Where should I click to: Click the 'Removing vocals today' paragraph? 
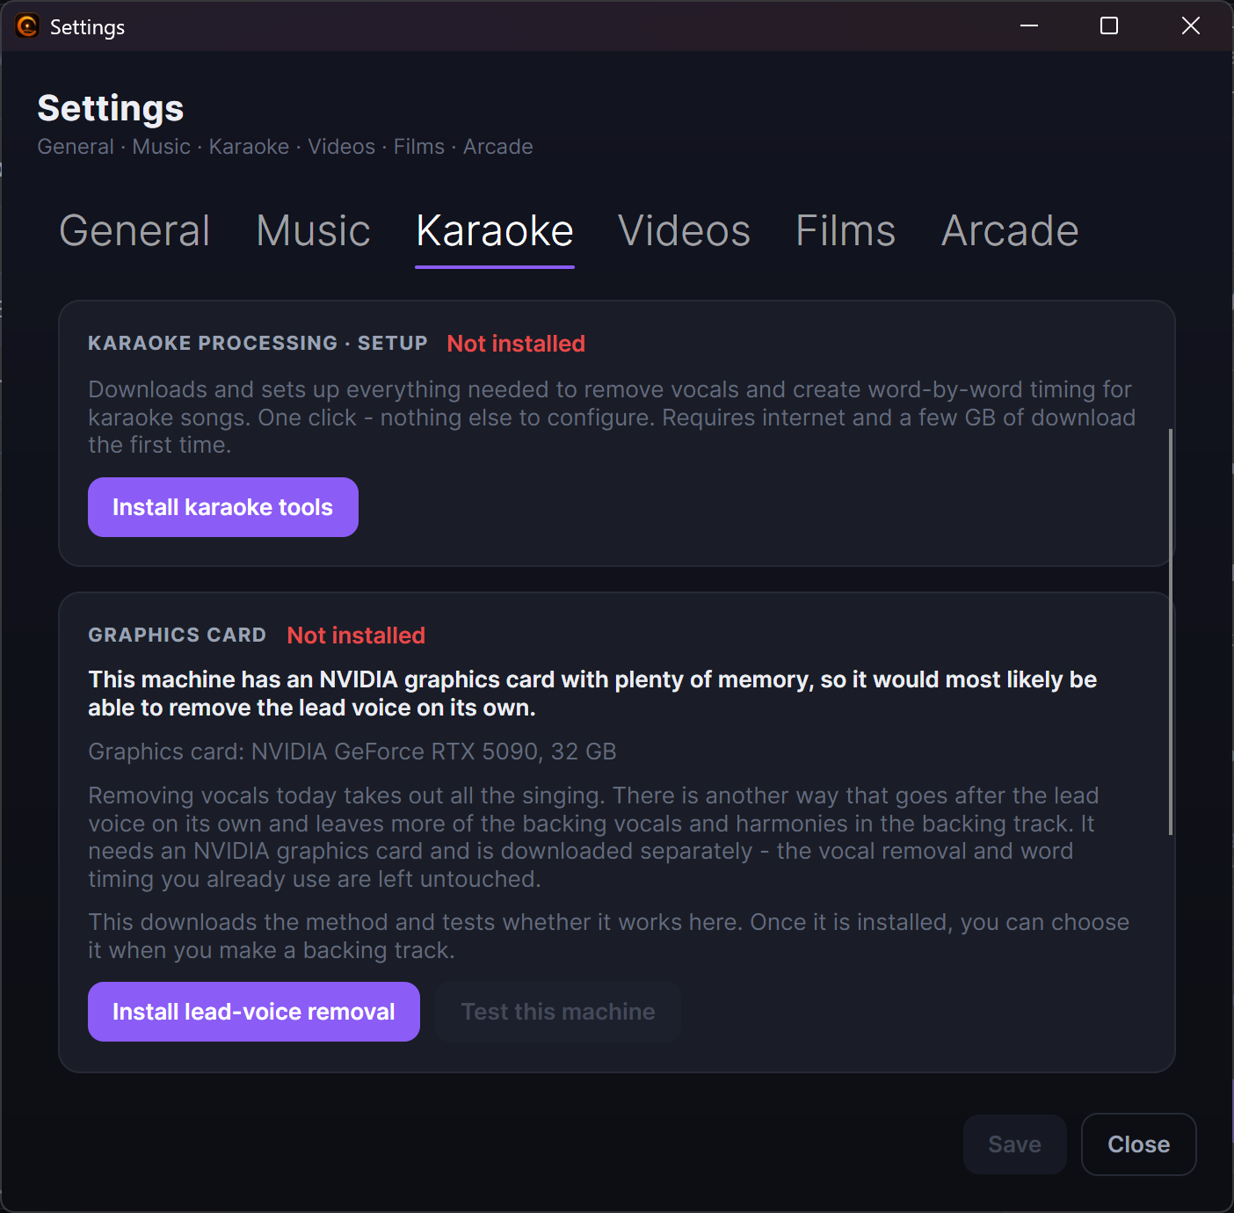tap(593, 837)
